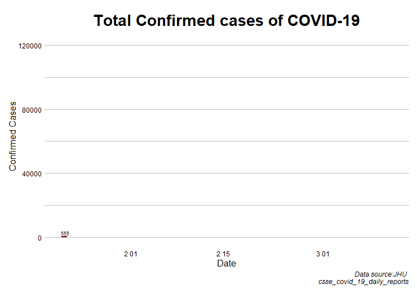Click the small red data bar
The image size is (417, 293).
point(64,237)
